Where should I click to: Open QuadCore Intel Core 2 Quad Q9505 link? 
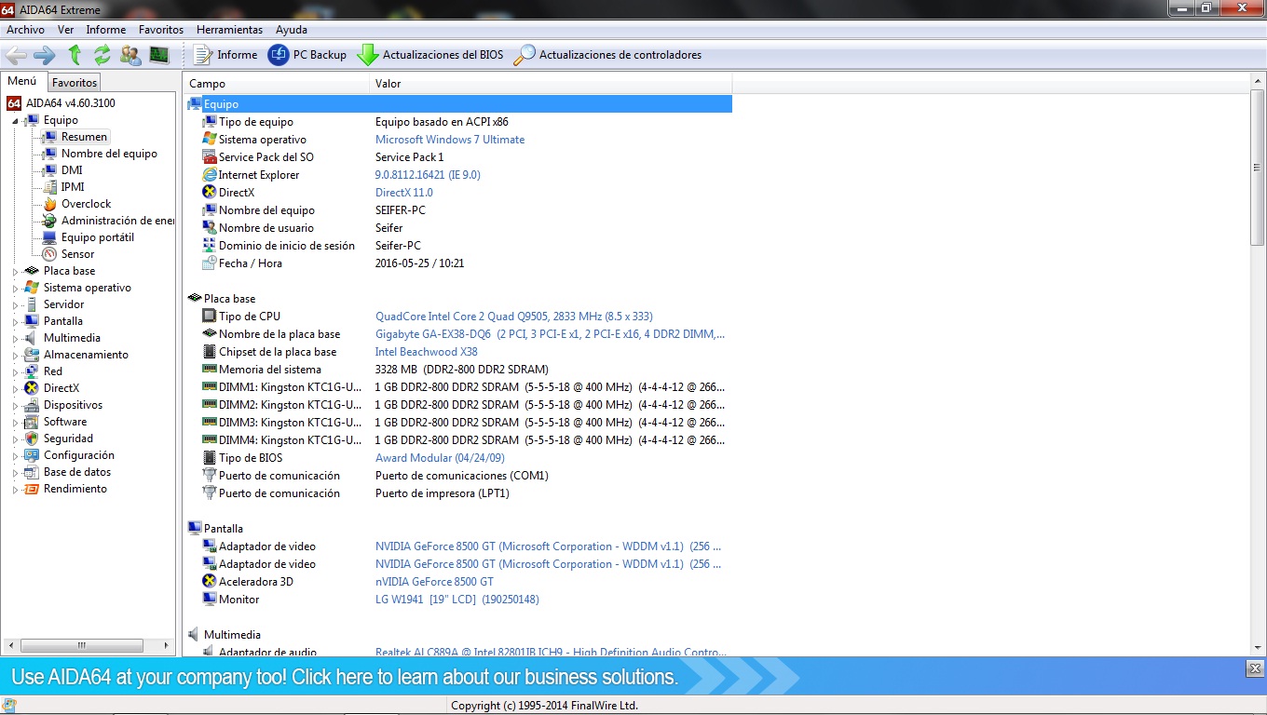514,317
